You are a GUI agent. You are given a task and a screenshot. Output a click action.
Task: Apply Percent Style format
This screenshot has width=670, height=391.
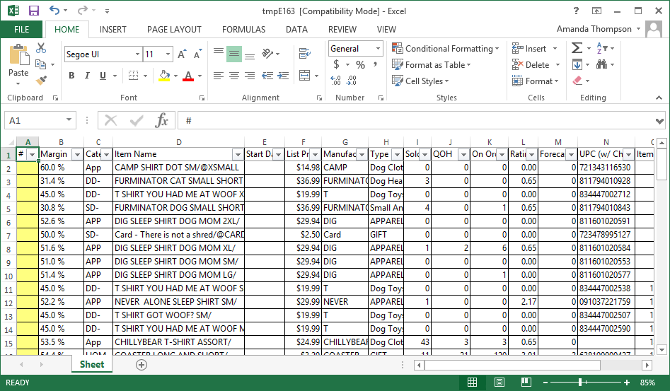coord(361,64)
